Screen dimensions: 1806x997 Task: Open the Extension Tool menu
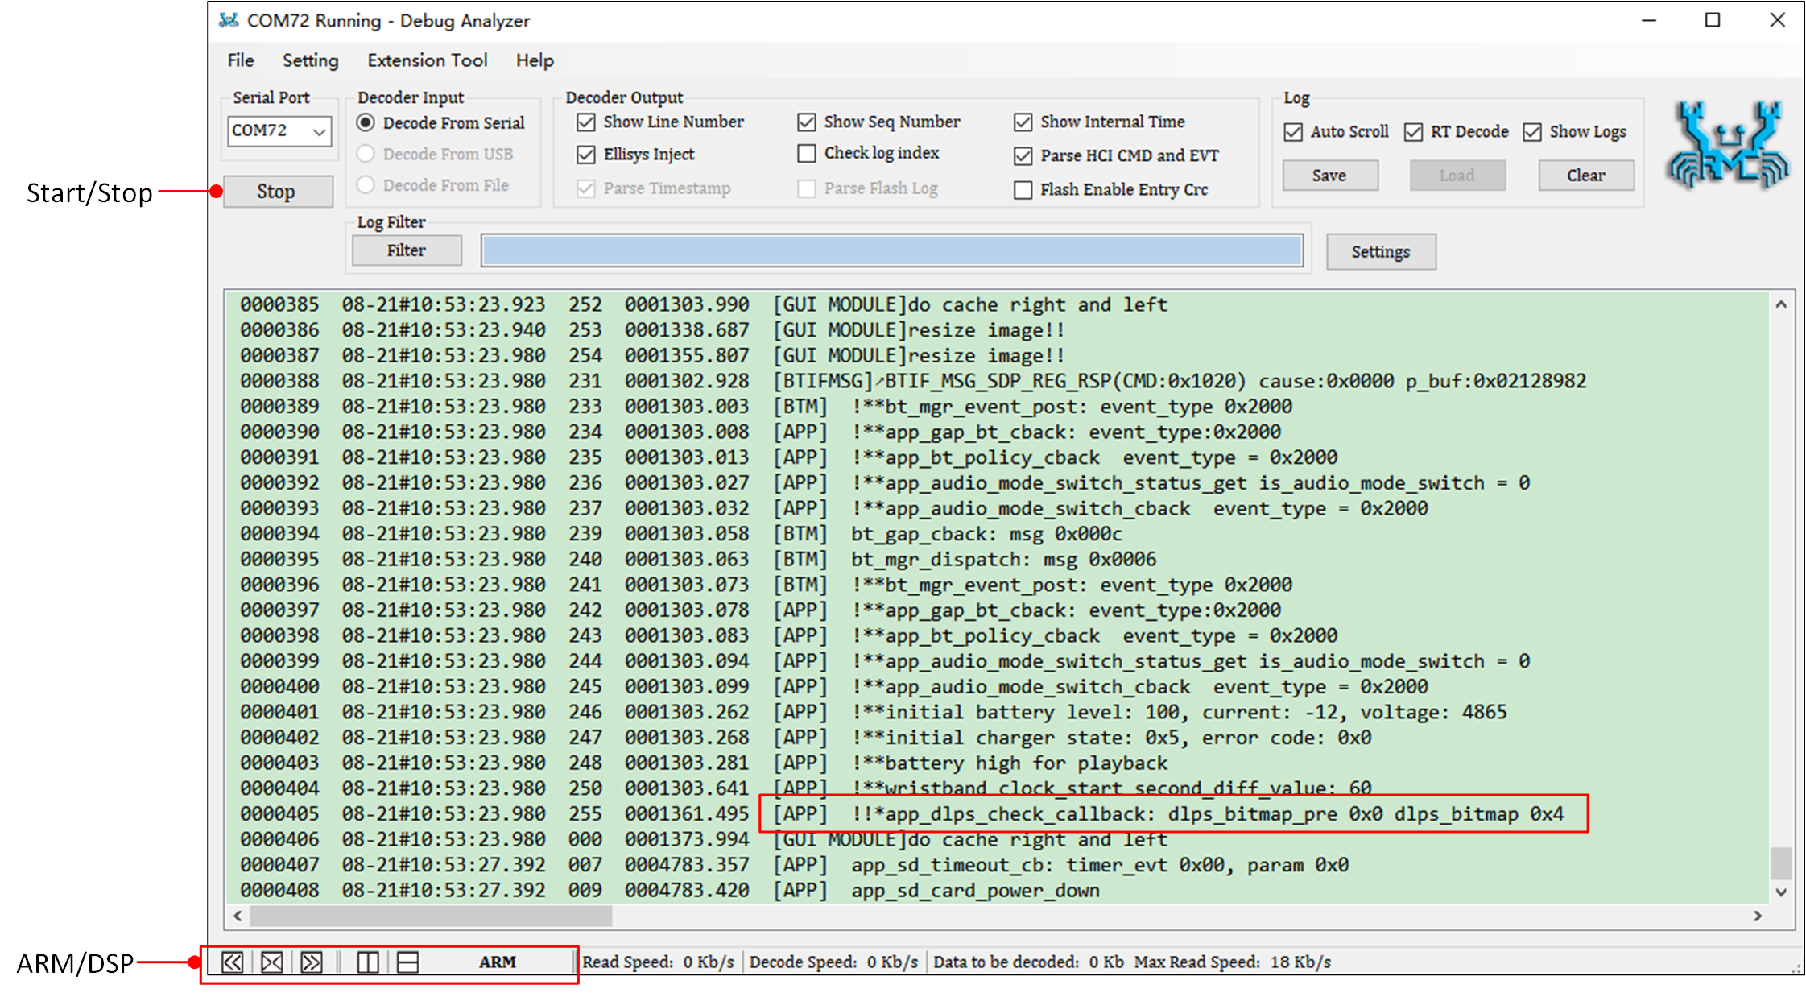[427, 60]
